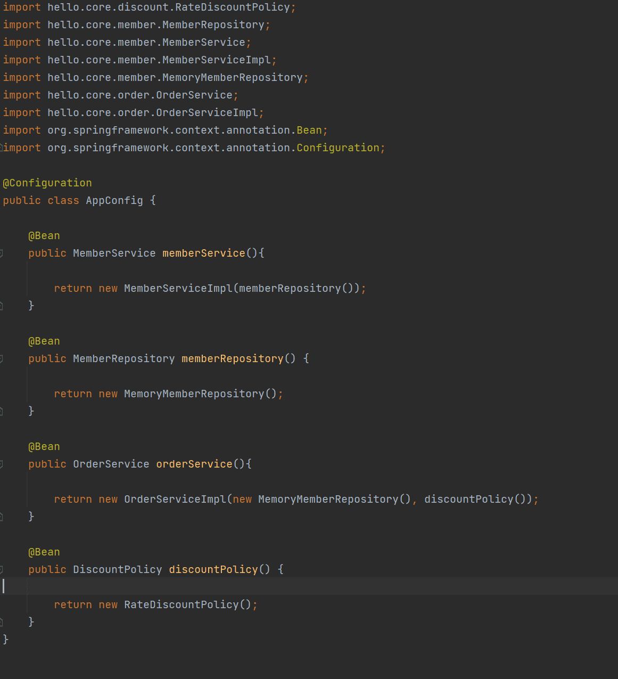The width and height of the screenshot is (618, 679).
Task: Click the highlighted empty caret line in discountPolicy
Action: (x=309, y=586)
